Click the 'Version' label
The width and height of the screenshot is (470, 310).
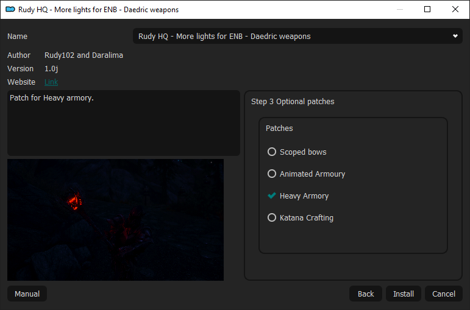pos(20,69)
